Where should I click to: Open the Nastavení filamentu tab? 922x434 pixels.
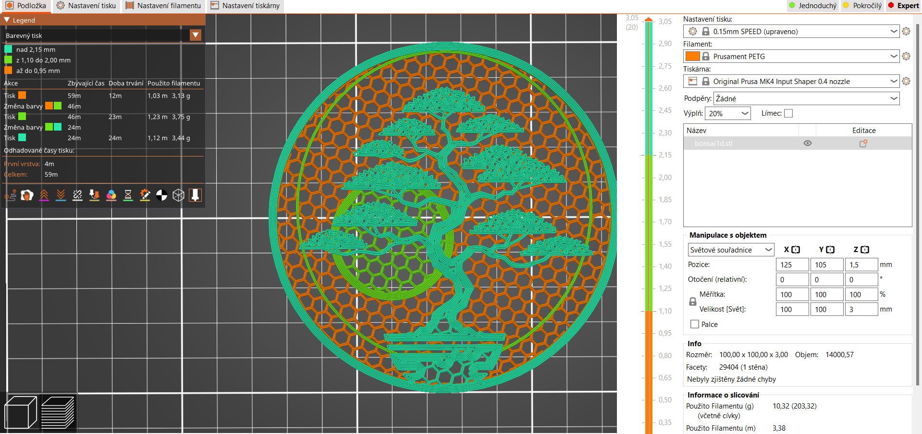(163, 6)
